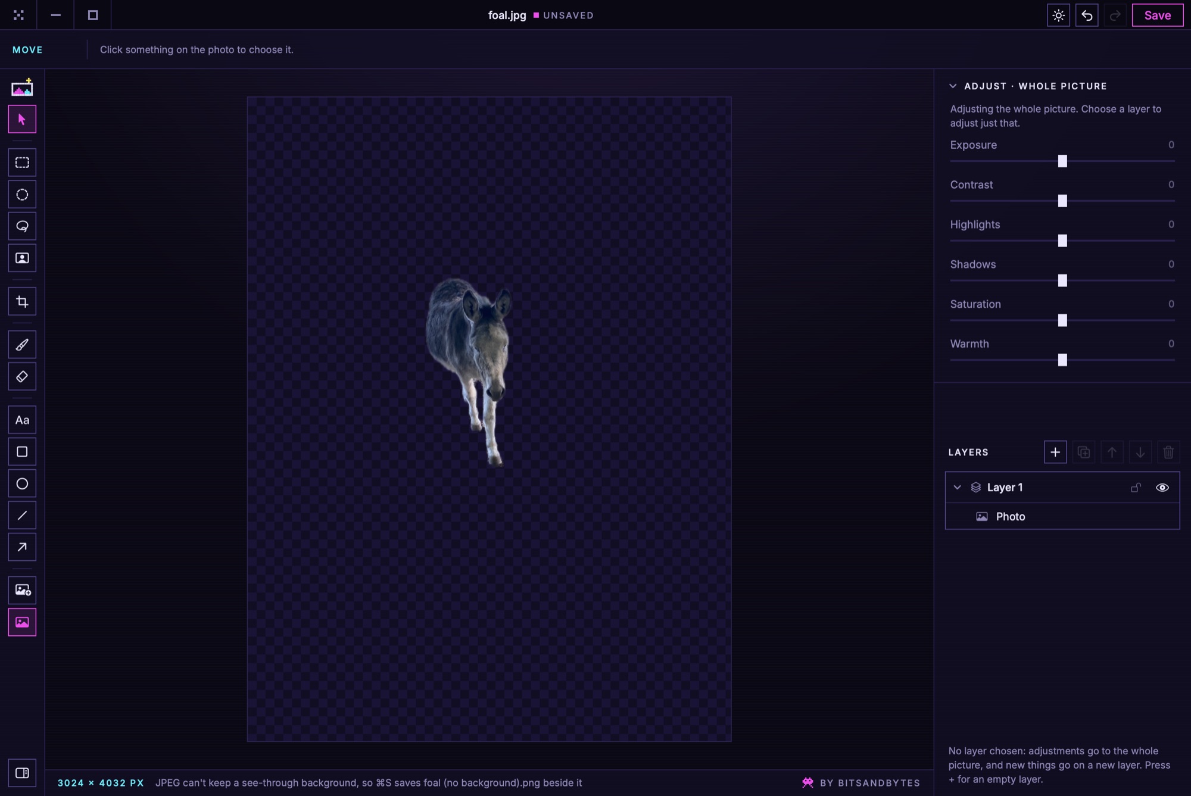The height and width of the screenshot is (796, 1191).
Task: Select the arrow drawing tool
Action: 22,547
